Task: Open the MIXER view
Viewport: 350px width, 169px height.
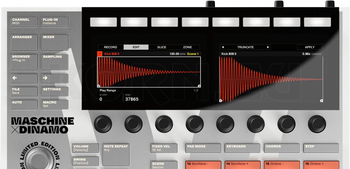Action: click(54, 42)
